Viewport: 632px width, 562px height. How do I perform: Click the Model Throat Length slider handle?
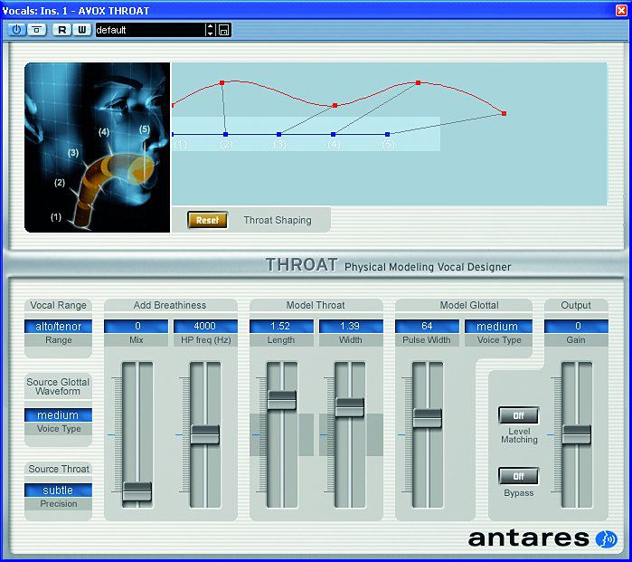click(x=282, y=400)
